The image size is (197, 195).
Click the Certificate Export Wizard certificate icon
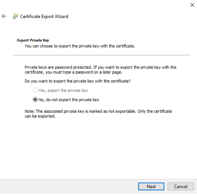[15, 16]
